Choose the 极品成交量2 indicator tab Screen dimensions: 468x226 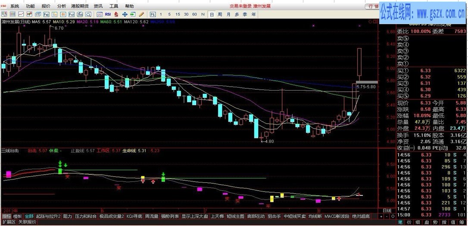(x=112, y=216)
